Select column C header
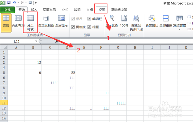 [50, 47]
